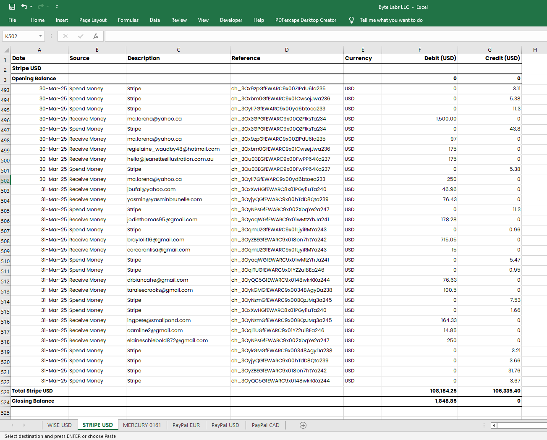Viewport: 547px width, 440px height.
Task: Click into the formula bar input
Action: pos(326,36)
